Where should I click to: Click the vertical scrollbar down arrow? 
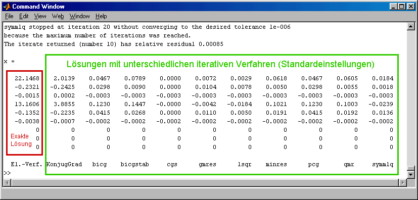[x=411, y=174]
